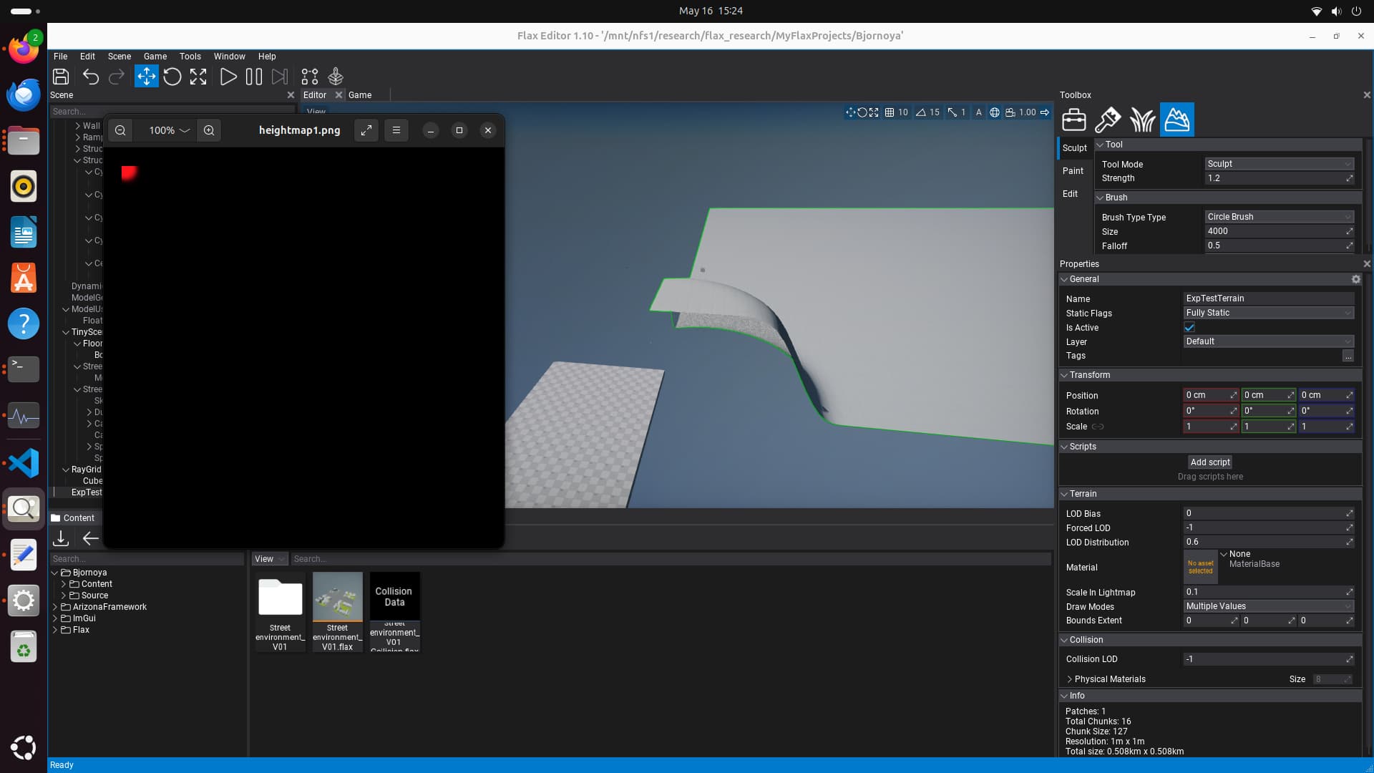
Task: Select the Rotate gizmo tool in main toolbar
Action: click(x=172, y=77)
